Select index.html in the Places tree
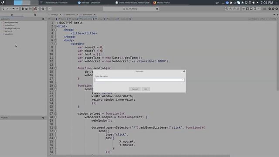This screenshot has height=157, width=279. [10, 25]
